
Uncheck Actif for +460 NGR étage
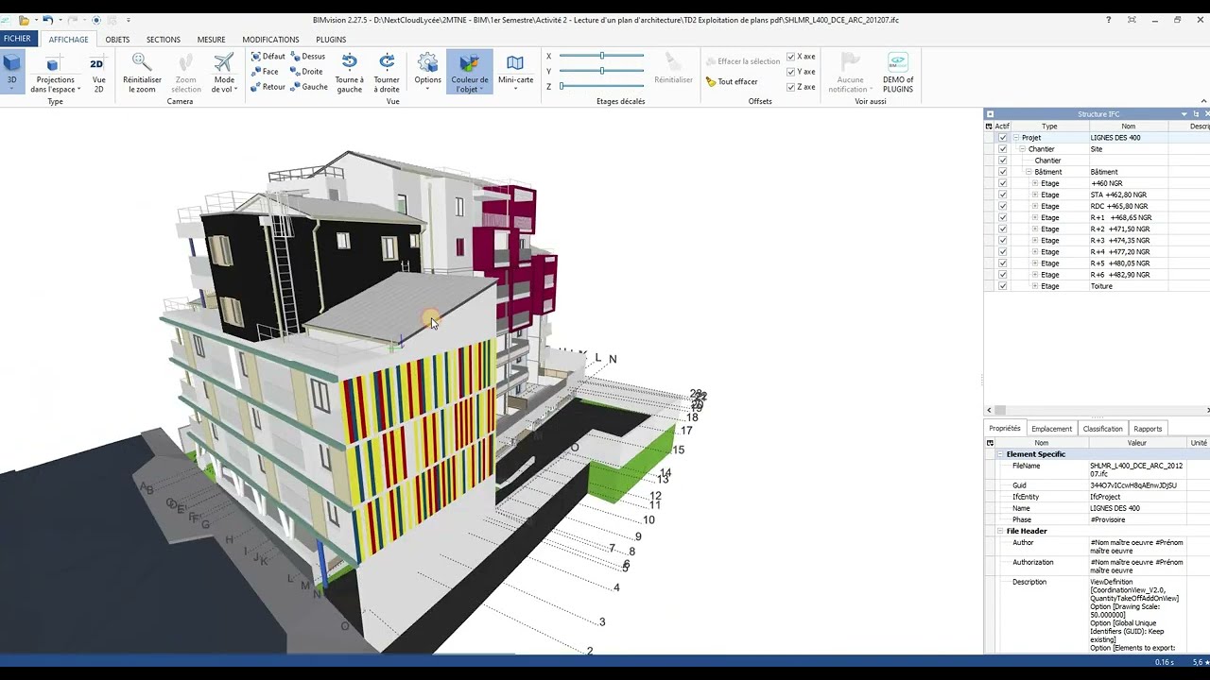pos(1003,183)
